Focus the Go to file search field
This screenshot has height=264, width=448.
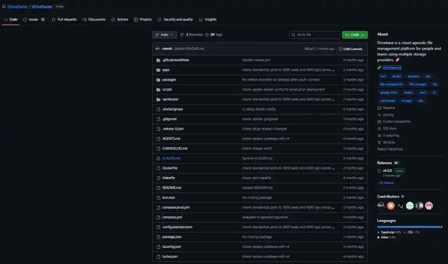tap(315, 35)
